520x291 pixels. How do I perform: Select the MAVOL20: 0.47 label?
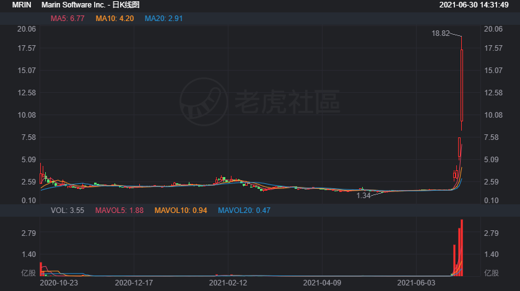tap(244, 211)
